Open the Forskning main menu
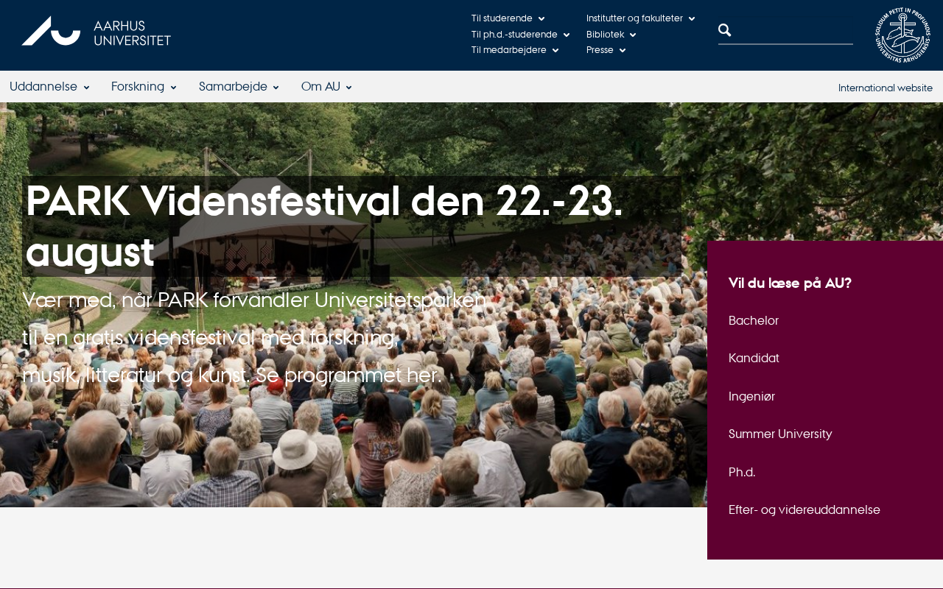This screenshot has height=589, width=943. click(x=144, y=87)
